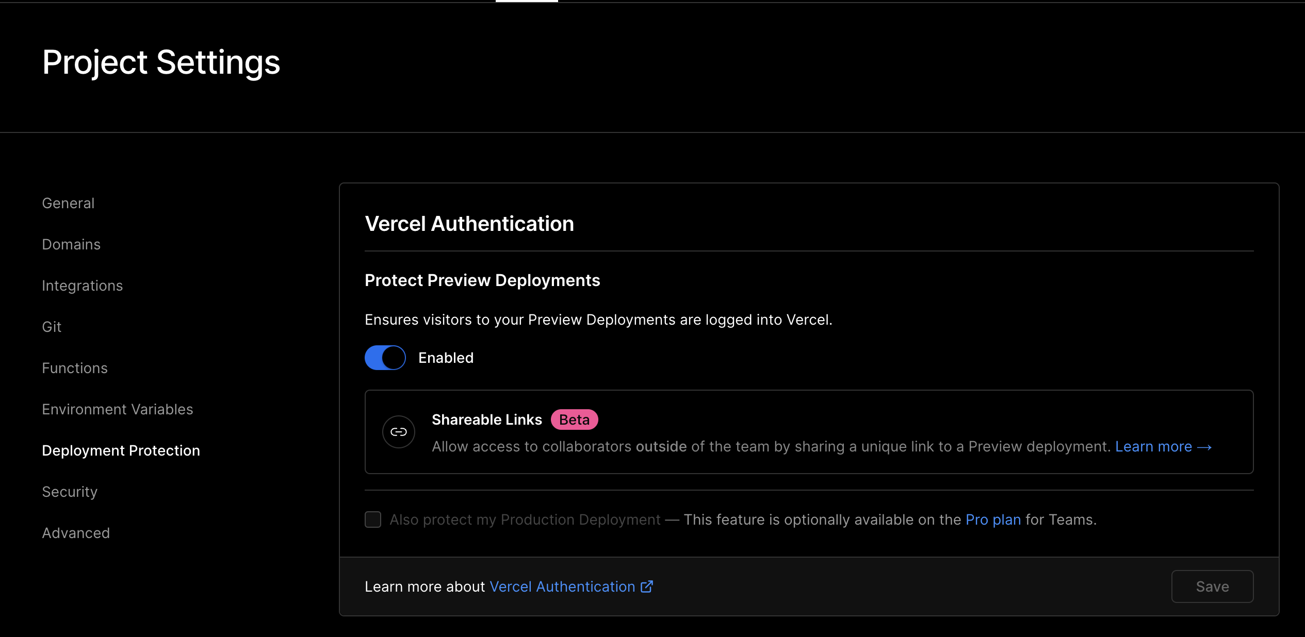This screenshot has height=637, width=1305.
Task: Click the arrow after Learn more
Action: 1204,447
